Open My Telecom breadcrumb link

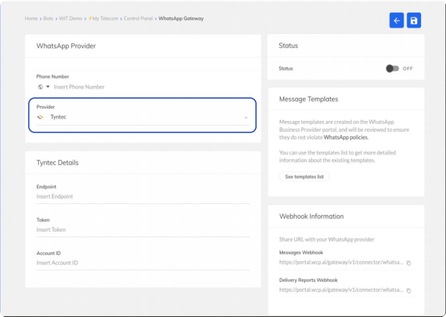point(105,19)
